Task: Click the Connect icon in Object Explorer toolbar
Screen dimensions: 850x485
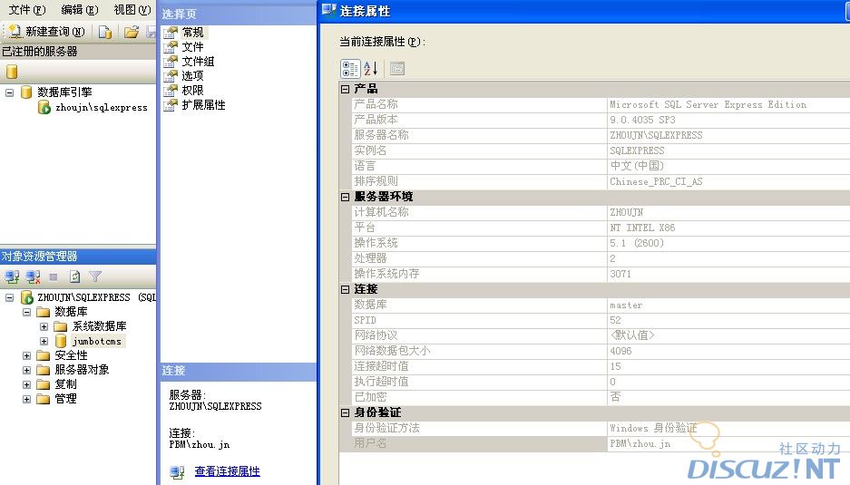Action: pyautogui.click(x=12, y=276)
